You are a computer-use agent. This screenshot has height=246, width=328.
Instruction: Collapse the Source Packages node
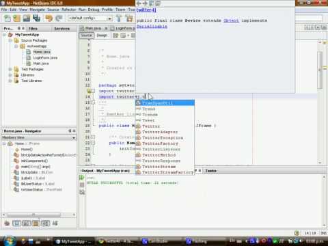point(10,40)
